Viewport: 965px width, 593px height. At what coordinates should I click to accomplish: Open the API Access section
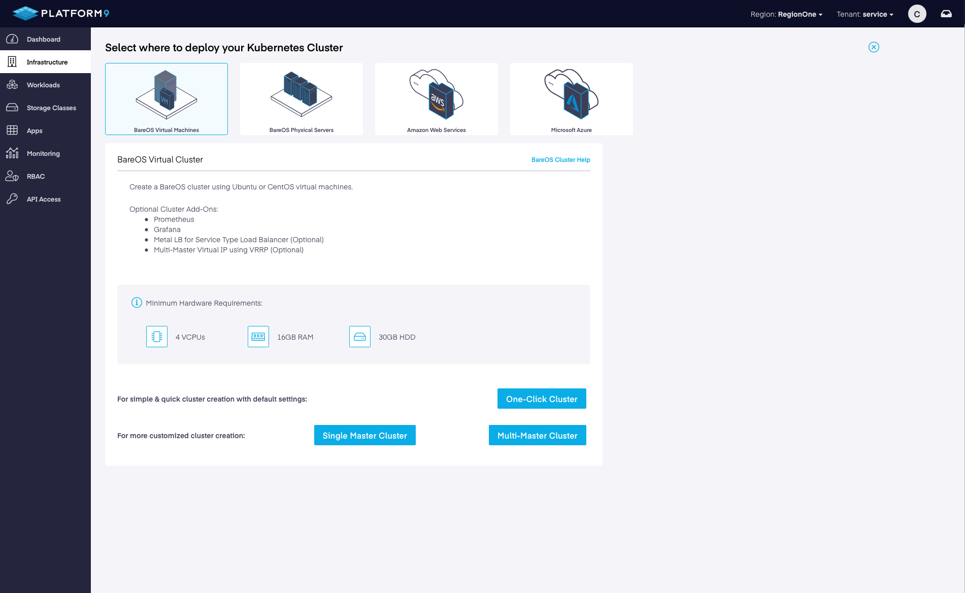tap(44, 199)
